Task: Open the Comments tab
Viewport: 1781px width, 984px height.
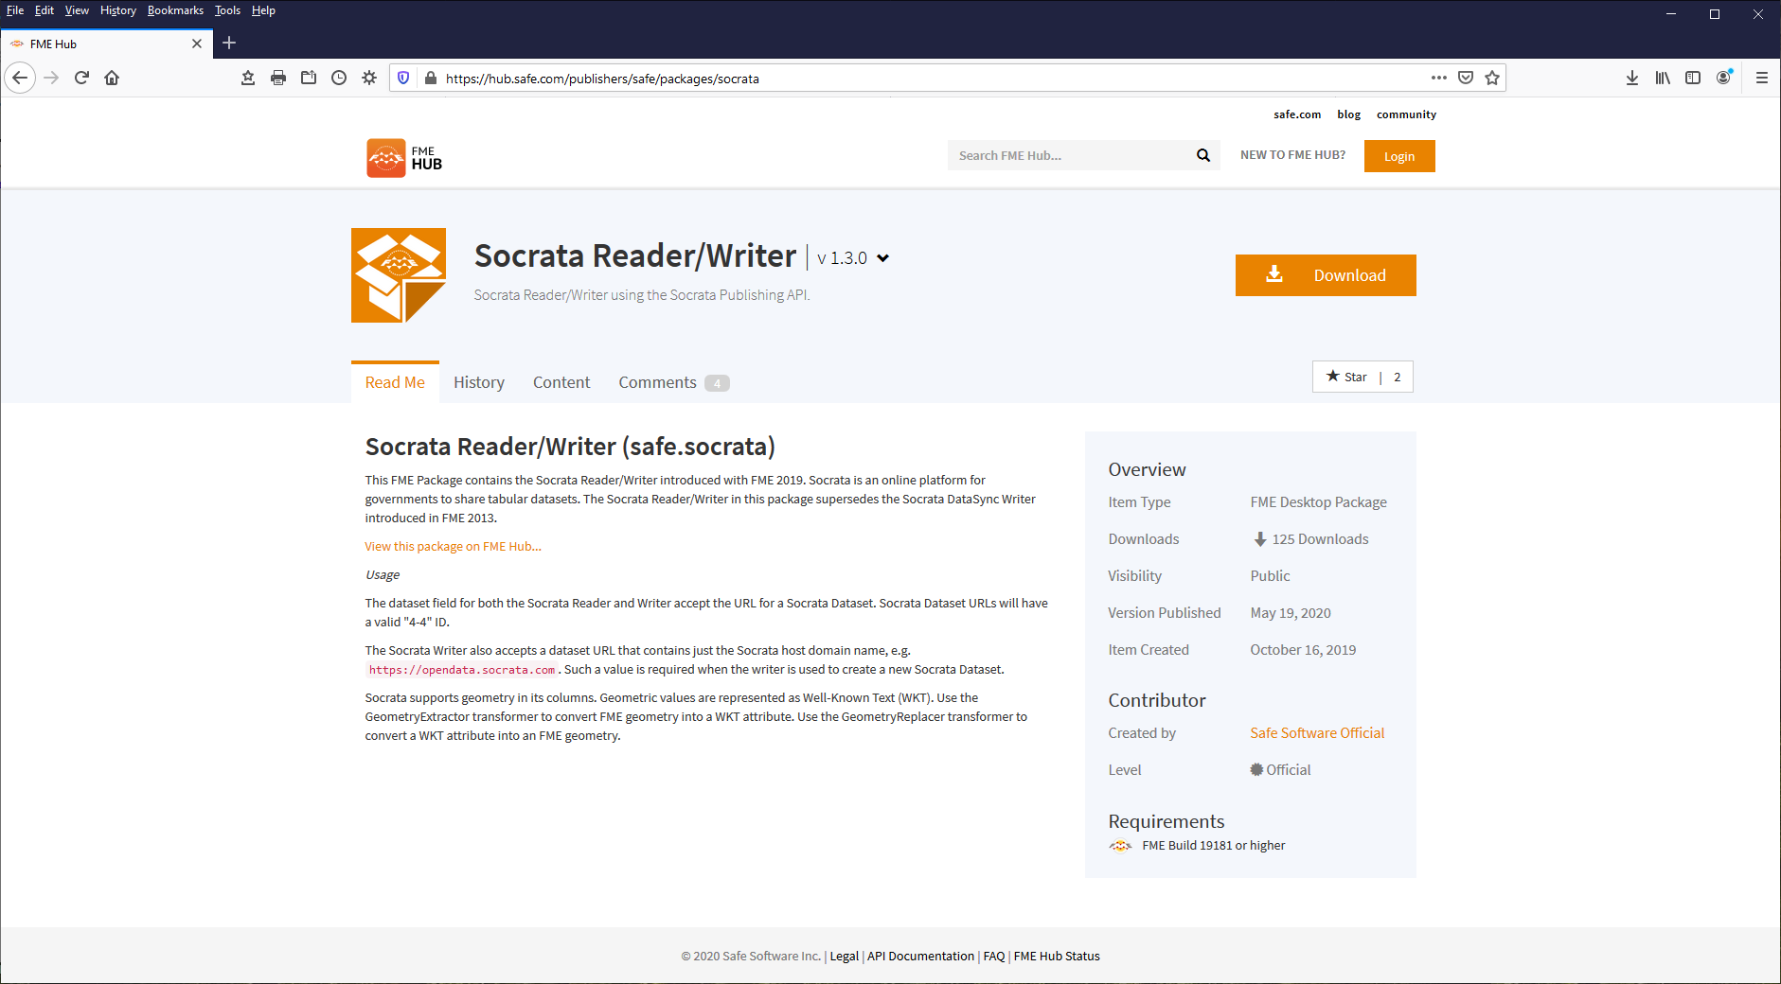Action: tap(673, 382)
